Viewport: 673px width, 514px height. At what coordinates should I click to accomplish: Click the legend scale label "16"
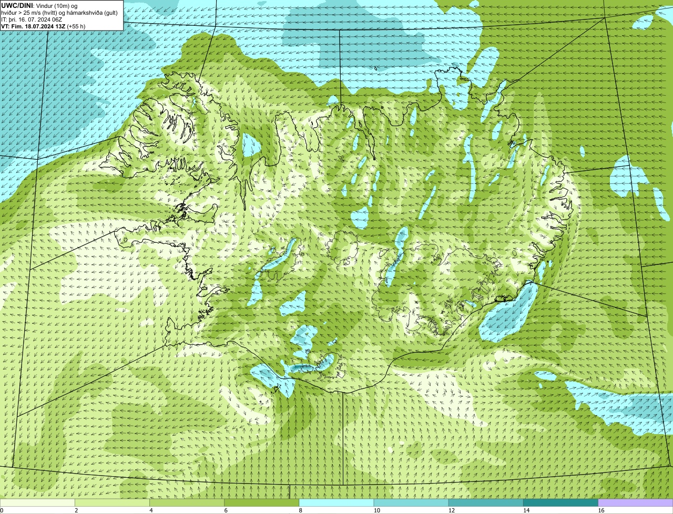click(x=600, y=510)
